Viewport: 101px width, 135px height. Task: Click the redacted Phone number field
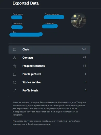tap(54, 17)
